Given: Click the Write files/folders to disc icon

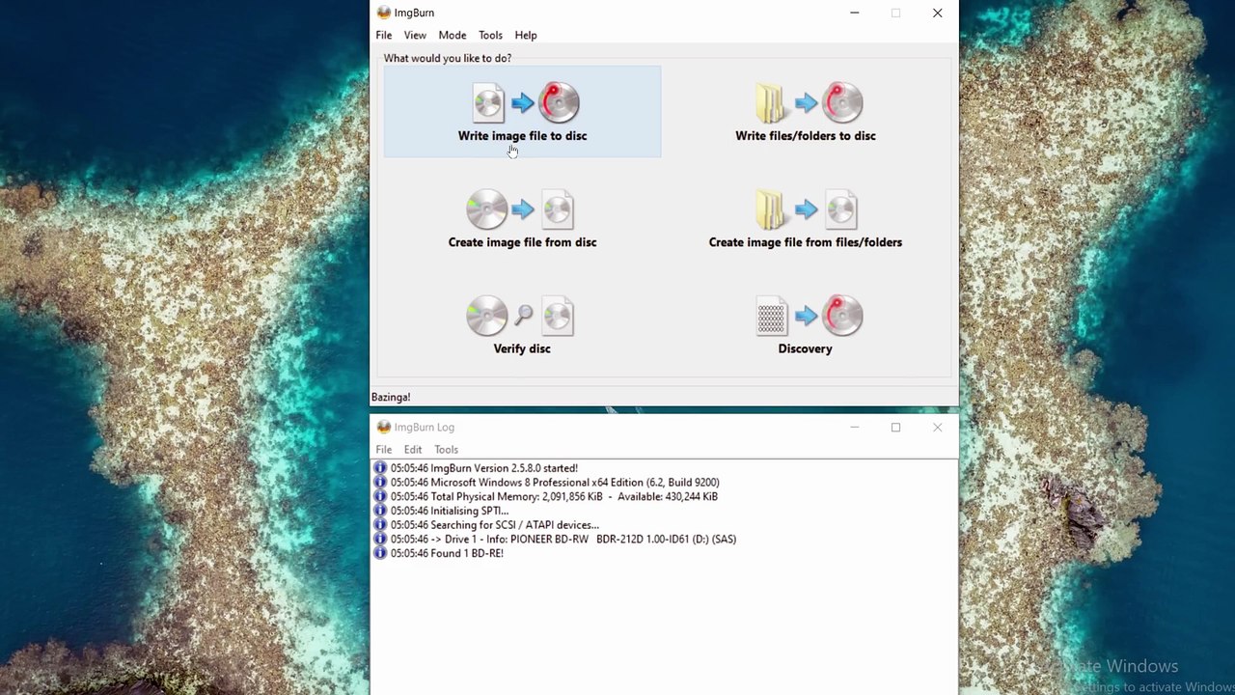Looking at the screenshot, I should [x=809, y=103].
